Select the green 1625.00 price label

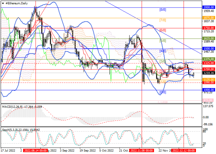coord(209,38)
